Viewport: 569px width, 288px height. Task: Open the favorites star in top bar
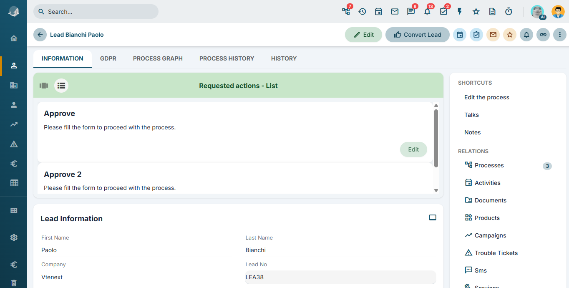[476, 12]
